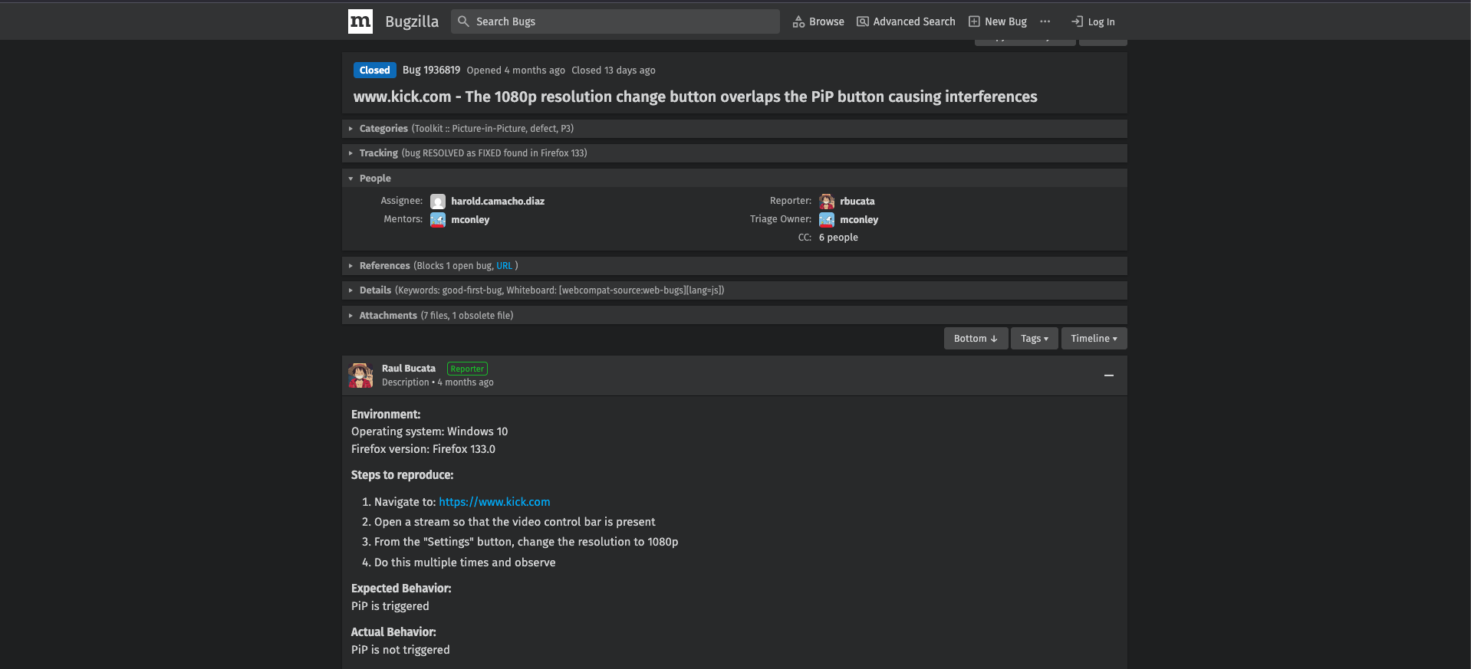
Task: Expand the Categories section
Action: click(734, 129)
